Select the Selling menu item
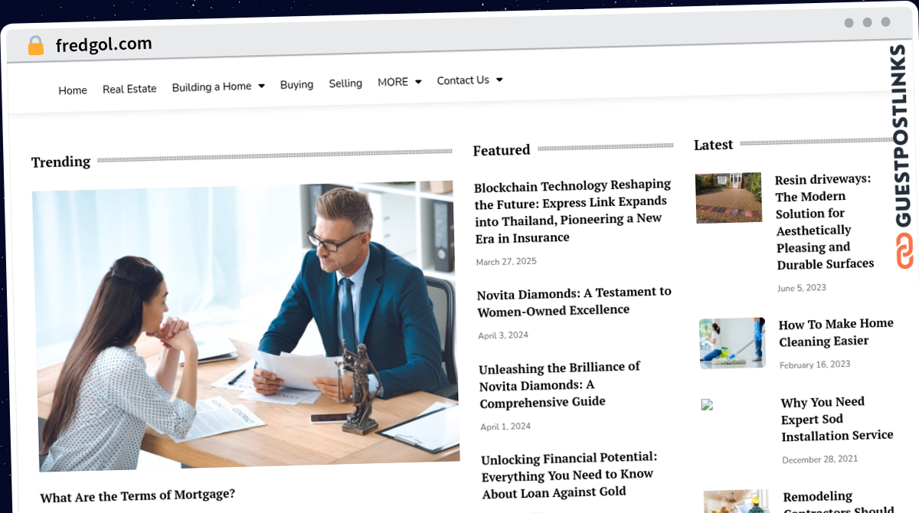Screen dimensions: 919x513 coord(345,83)
